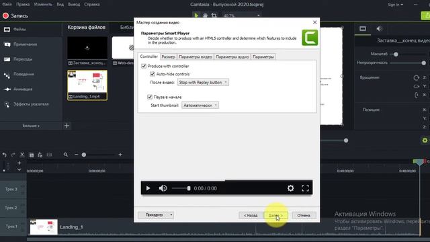The height and width of the screenshot is (242, 430).
Task: Paste media onto the timeline
Action: click(40, 155)
